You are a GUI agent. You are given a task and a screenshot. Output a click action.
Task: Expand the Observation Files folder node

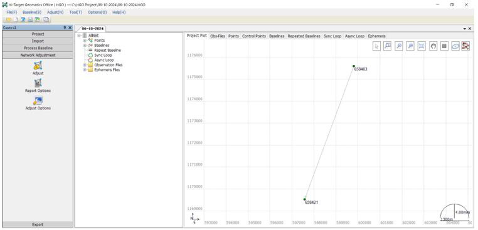click(x=85, y=65)
